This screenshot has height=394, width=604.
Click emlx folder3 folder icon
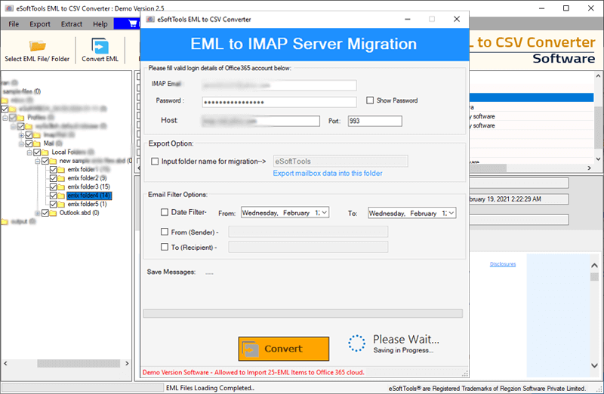61,186
